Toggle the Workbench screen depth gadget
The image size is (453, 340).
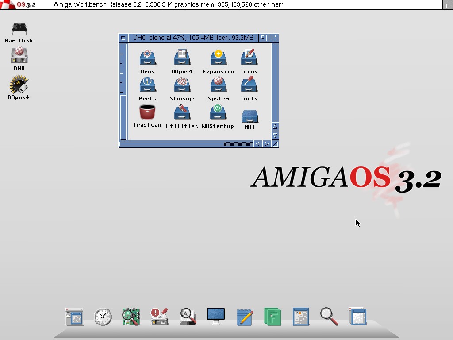point(447,4)
